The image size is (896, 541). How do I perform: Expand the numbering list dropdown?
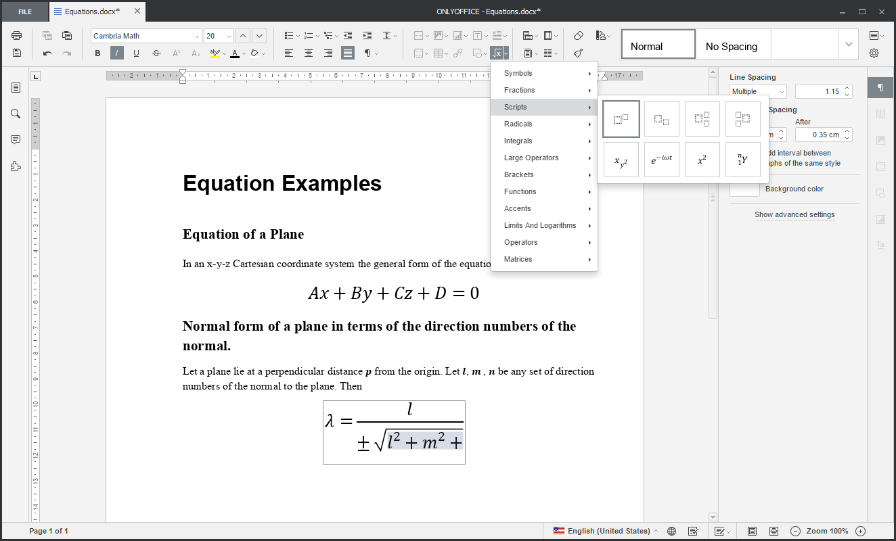tap(316, 36)
